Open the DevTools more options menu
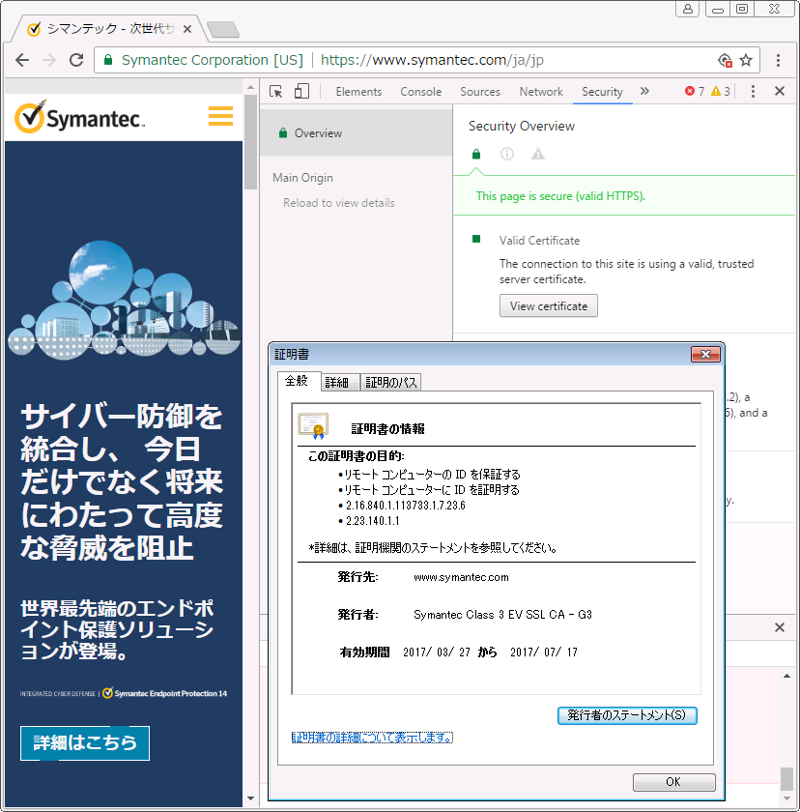Screen dimensions: 800x812 (753, 91)
